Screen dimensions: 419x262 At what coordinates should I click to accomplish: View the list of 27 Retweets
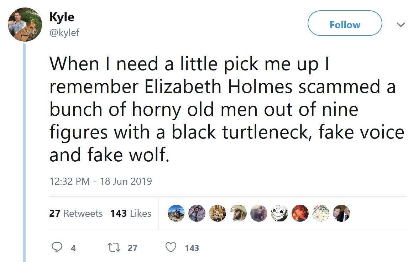click(x=76, y=214)
